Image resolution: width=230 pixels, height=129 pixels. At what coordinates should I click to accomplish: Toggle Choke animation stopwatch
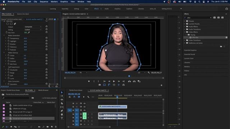9,56
